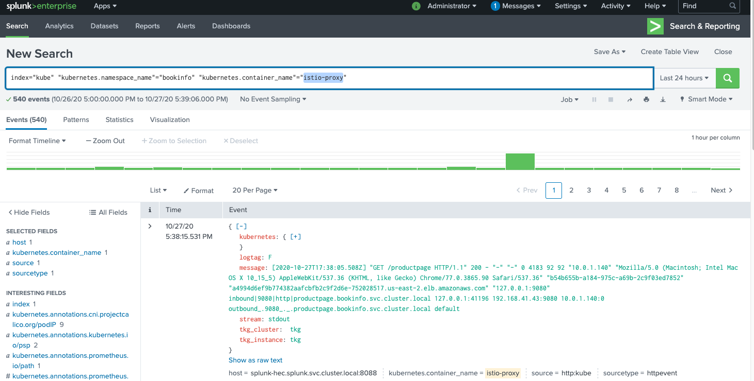Hide the fields sidebar
This screenshot has width=754, height=381.
[x=29, y=212]
